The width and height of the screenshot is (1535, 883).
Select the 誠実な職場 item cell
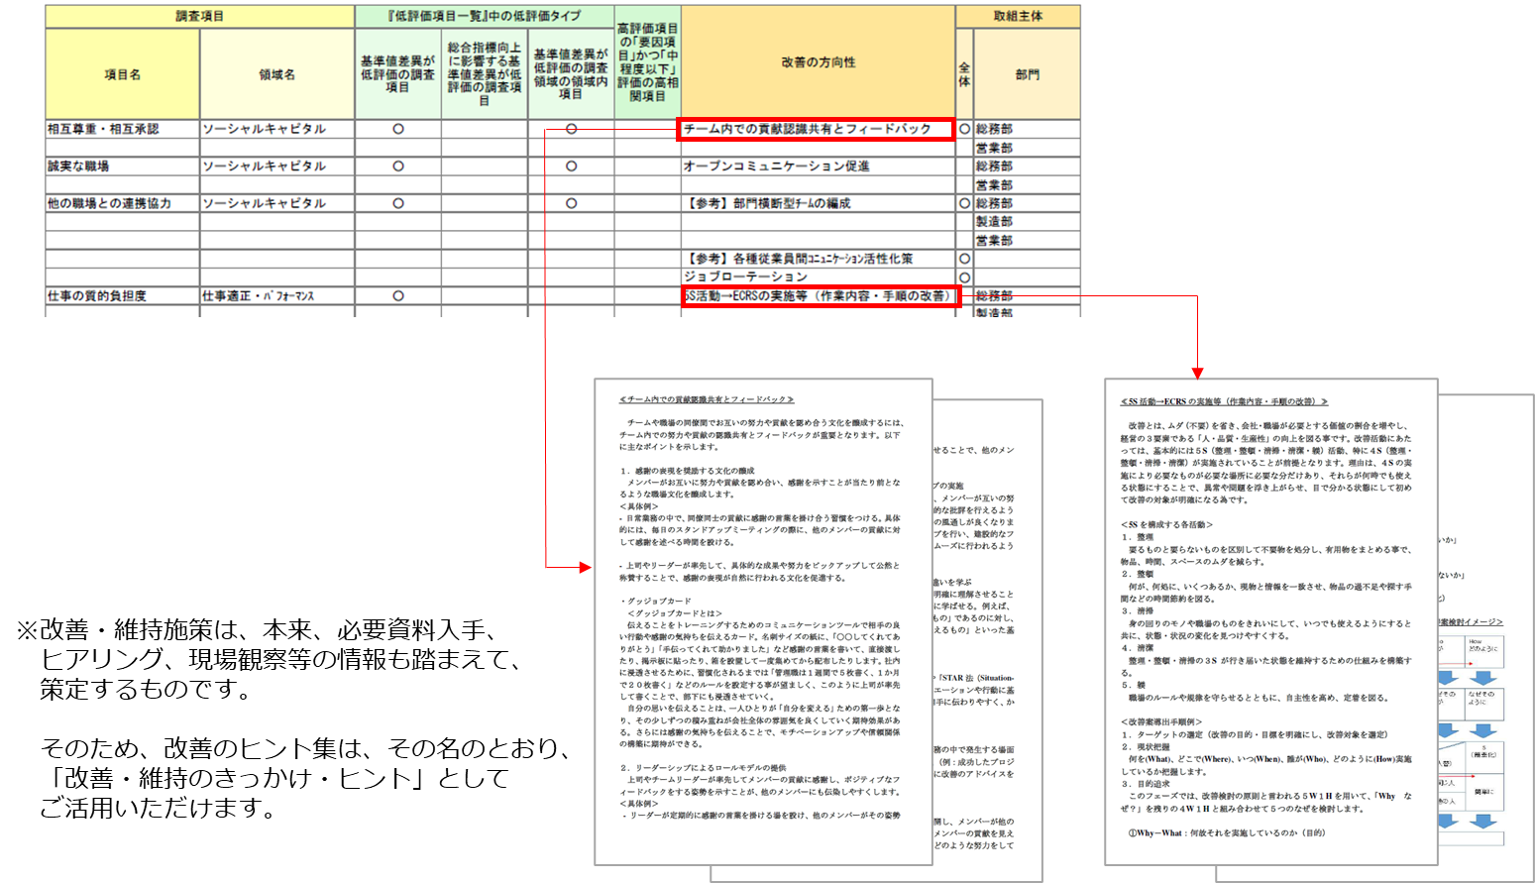pos(123,166)
